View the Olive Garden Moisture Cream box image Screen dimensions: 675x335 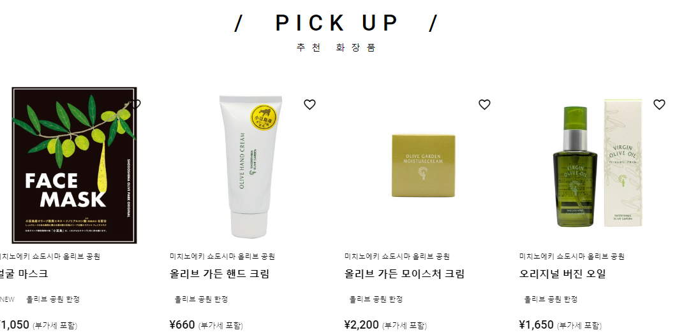tap(424, 166)
